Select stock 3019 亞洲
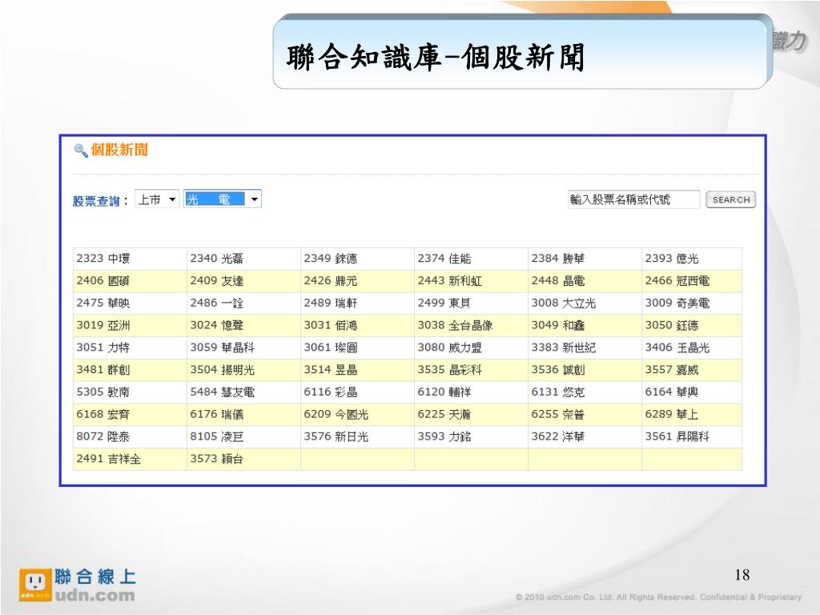Screen dimensions: 820x615 103,325
